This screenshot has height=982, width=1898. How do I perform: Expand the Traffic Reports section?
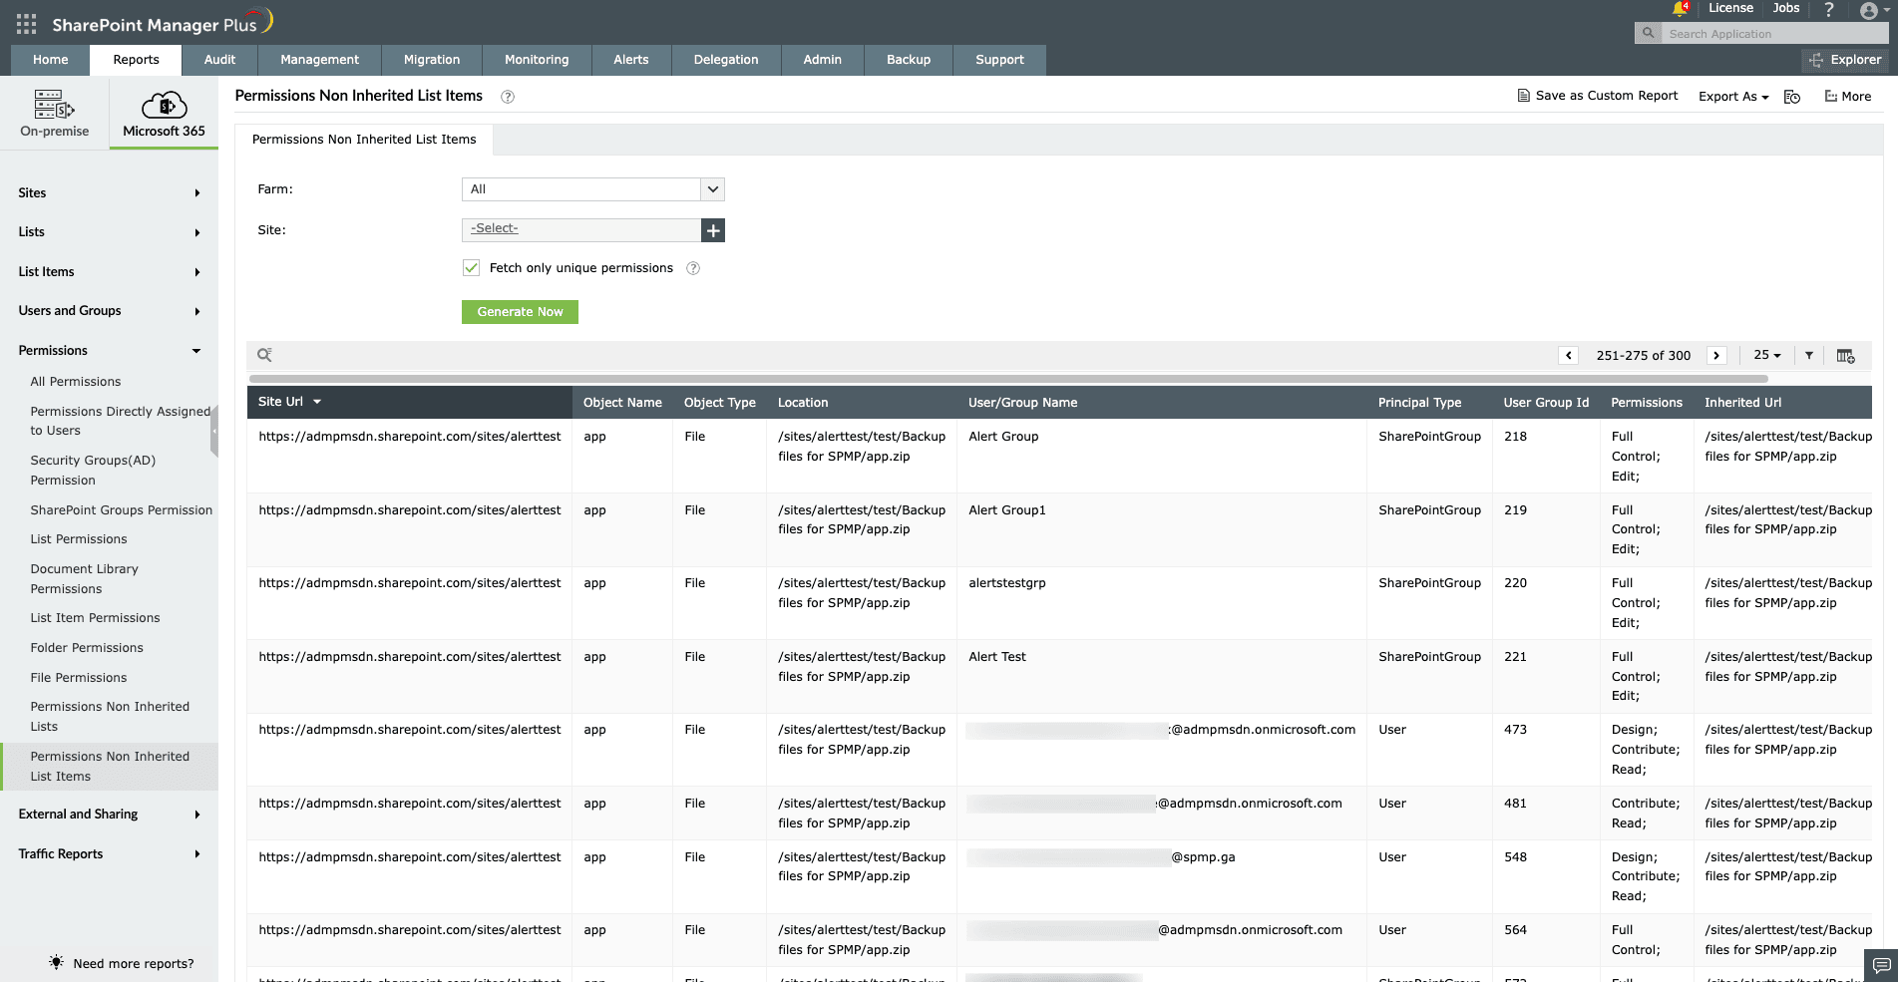109,854
